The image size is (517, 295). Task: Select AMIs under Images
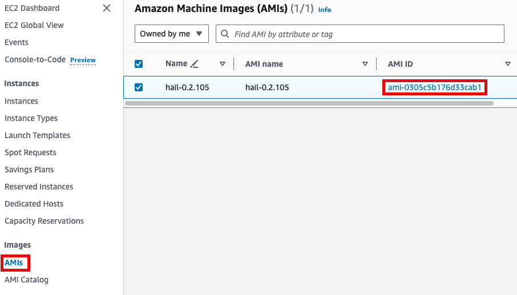[x=14, y=262]
